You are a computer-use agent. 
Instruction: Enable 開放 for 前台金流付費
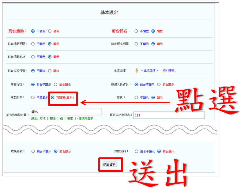point(50,71)
